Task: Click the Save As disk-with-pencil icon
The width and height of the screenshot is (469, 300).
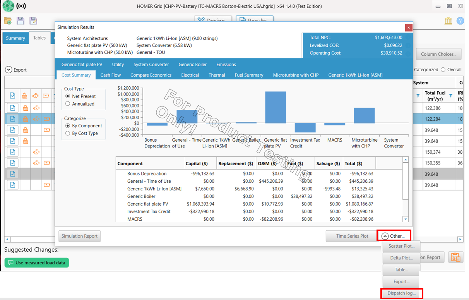Action: pyautogui.click(x=33, y=21)
